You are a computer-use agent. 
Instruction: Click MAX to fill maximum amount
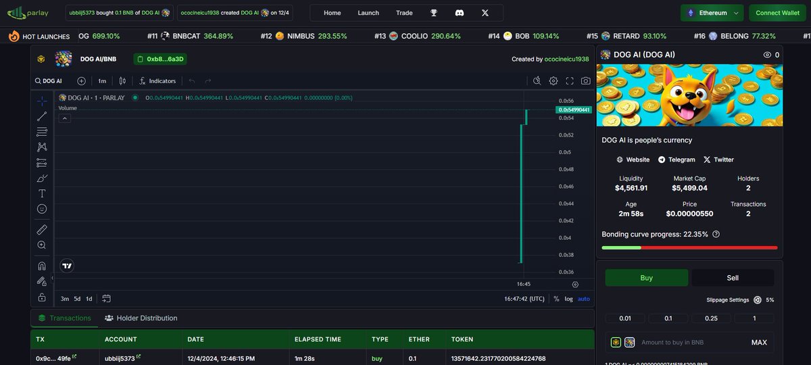[759, 343]
